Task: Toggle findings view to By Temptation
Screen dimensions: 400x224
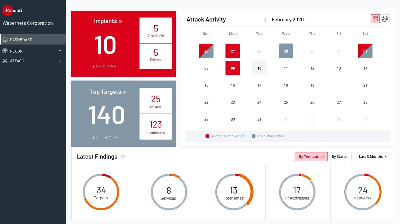Action: (x=311, y=157)
